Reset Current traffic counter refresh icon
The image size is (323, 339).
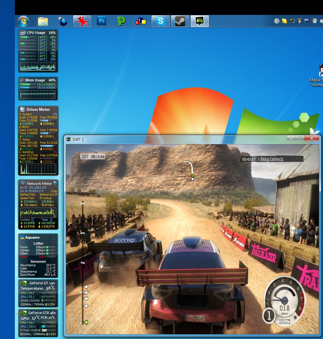tap(32, 219)
